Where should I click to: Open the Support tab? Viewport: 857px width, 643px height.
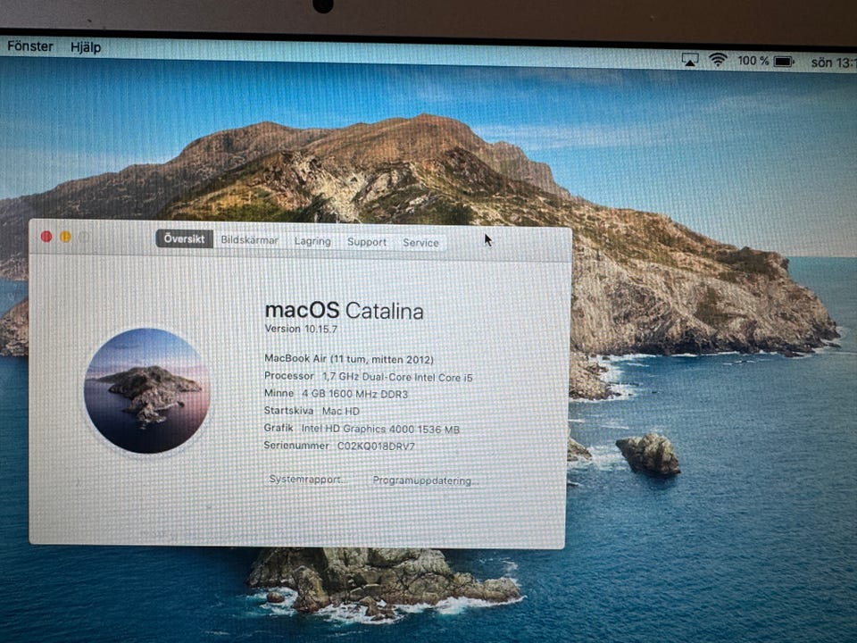[x=367, y=242]
